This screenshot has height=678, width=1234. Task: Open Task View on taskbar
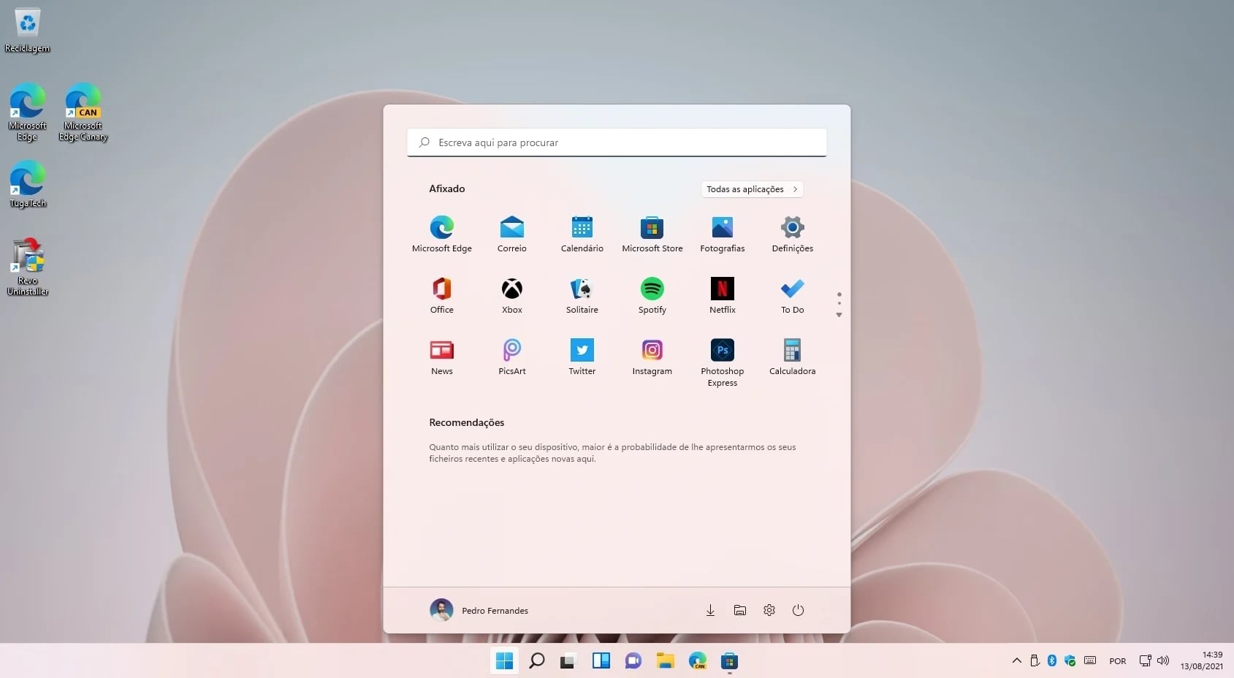(568, 661)
